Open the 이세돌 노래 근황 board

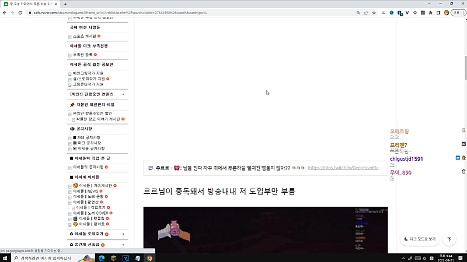(x=88, y=197)
